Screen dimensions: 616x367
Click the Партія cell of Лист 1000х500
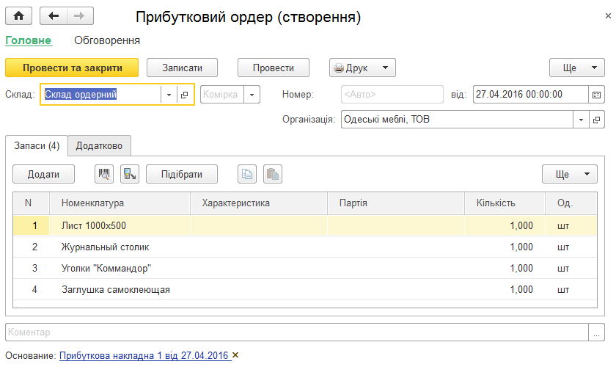coord(396,225)
